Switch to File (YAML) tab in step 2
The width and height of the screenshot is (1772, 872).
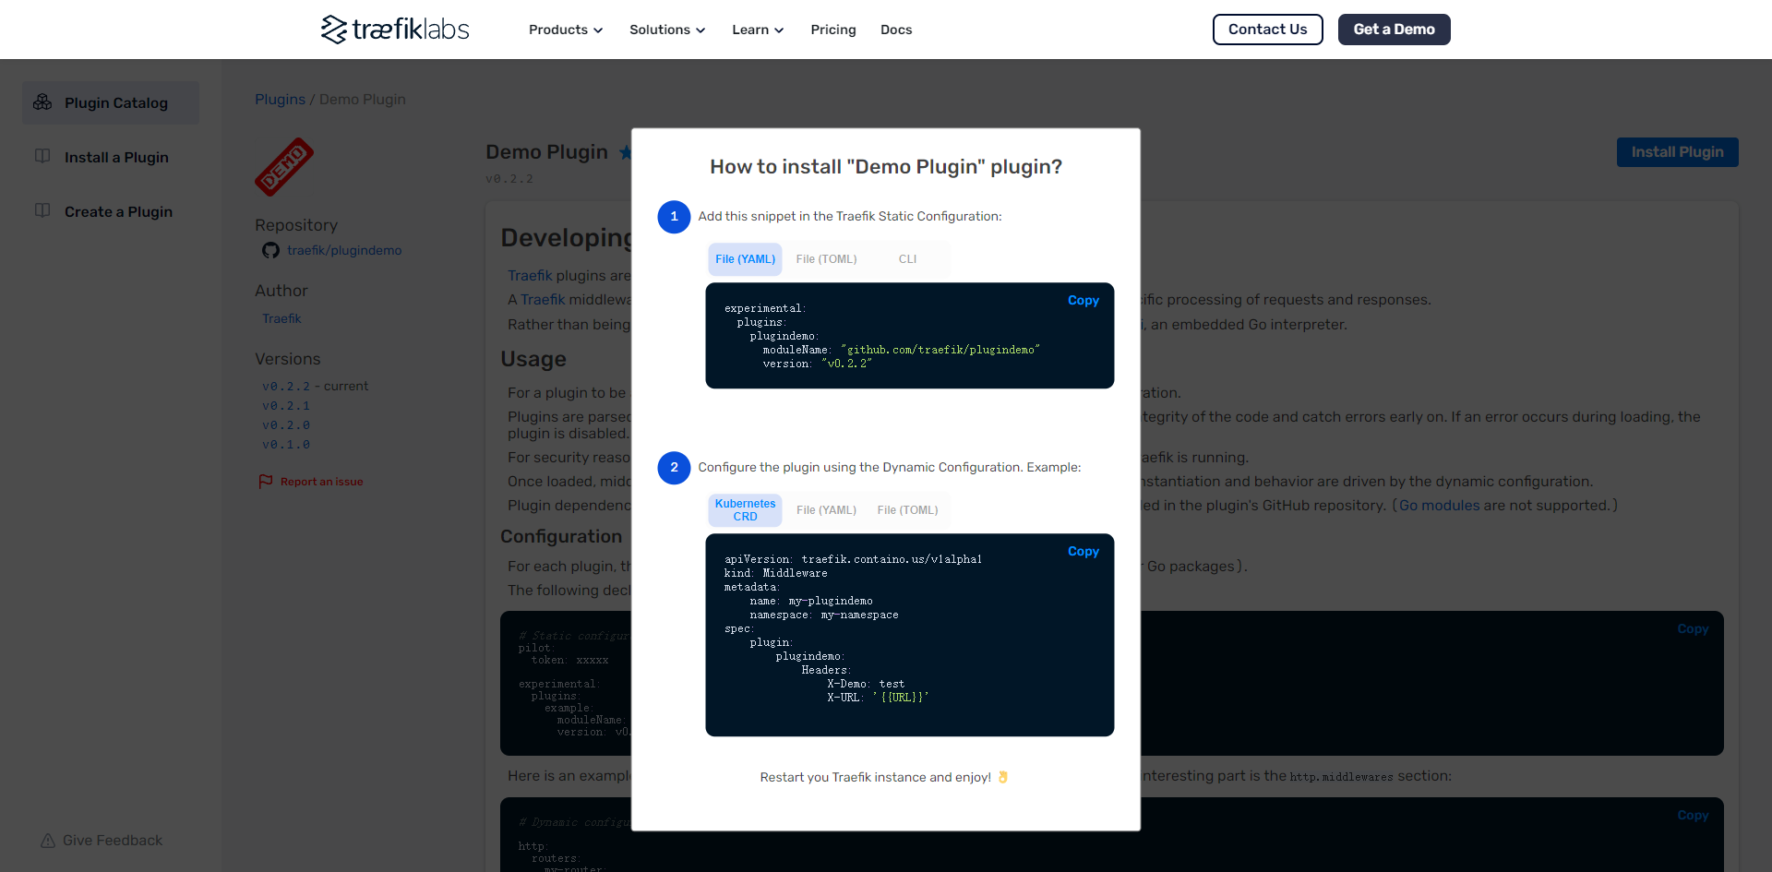826,510
